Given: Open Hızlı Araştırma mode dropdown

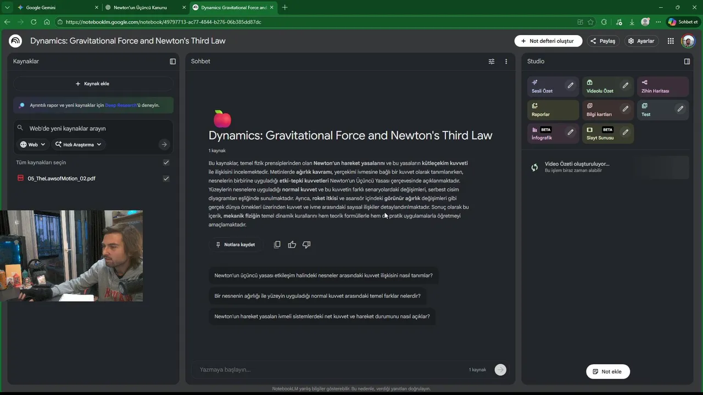Looking at the screenshot, I should (x=79, y=144).
